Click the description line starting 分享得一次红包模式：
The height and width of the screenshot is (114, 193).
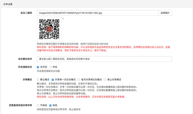point(87,87)
